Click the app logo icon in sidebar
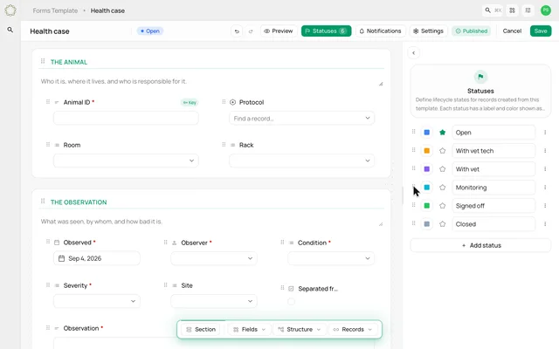Screen dimensions: 559x349 click(x=10, y=10)
